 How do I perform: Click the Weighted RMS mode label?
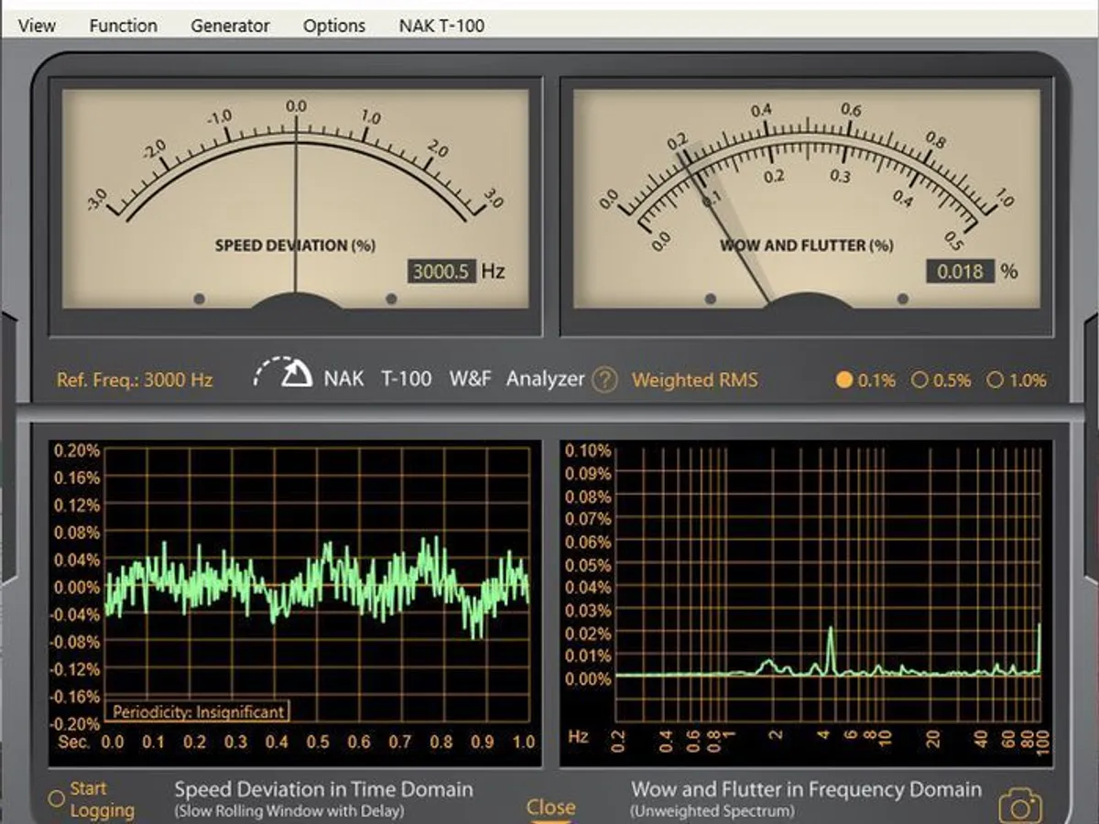coord(695,380)
